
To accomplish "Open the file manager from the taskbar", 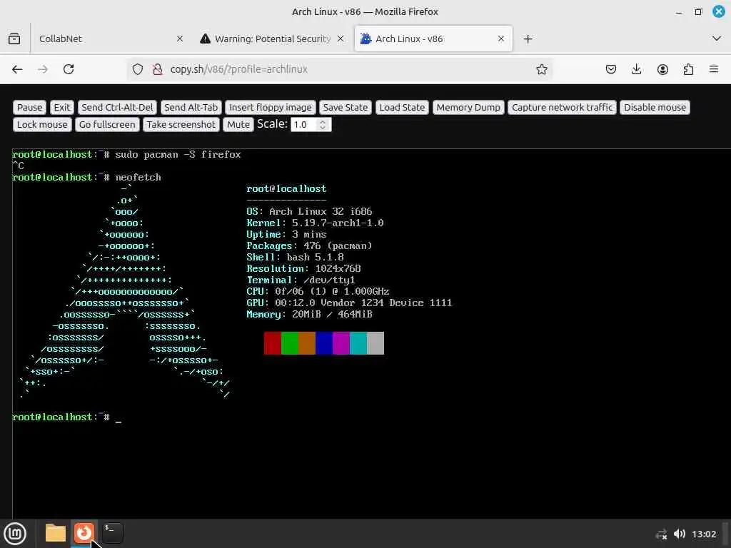I will 56,533.
